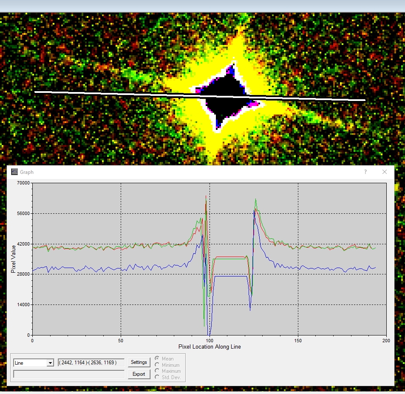Click the right endpoint of the white line

[364, 100]
